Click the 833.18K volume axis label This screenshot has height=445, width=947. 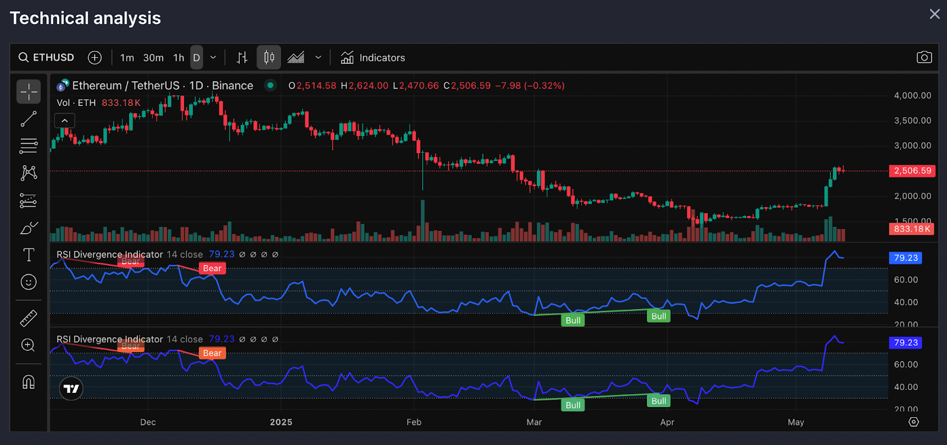pyautogui.click(x=912, y=228)
